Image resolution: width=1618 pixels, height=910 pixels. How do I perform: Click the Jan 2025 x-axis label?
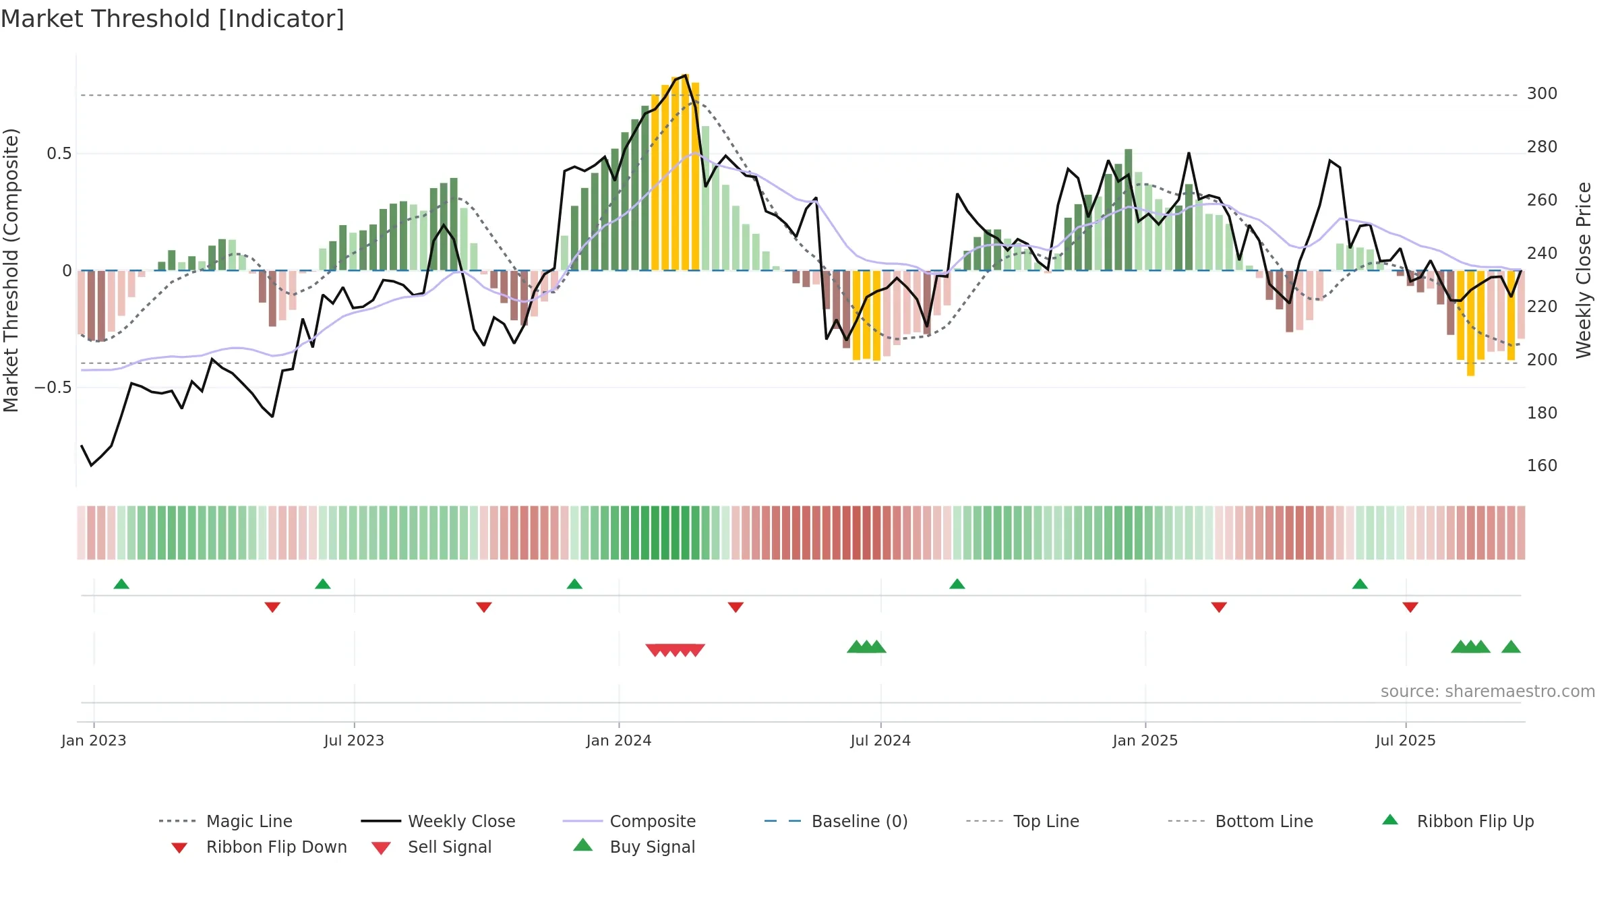1145,741
